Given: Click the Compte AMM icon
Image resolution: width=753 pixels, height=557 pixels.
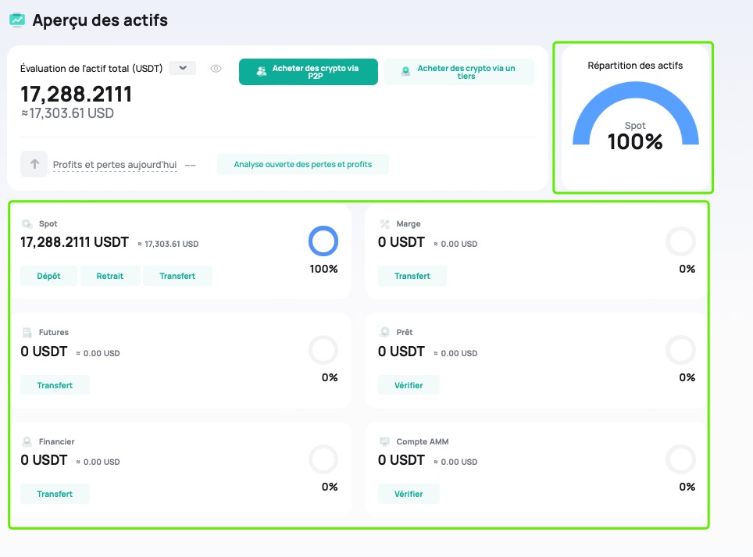Looking at the screenshot, I should [384, 442].
